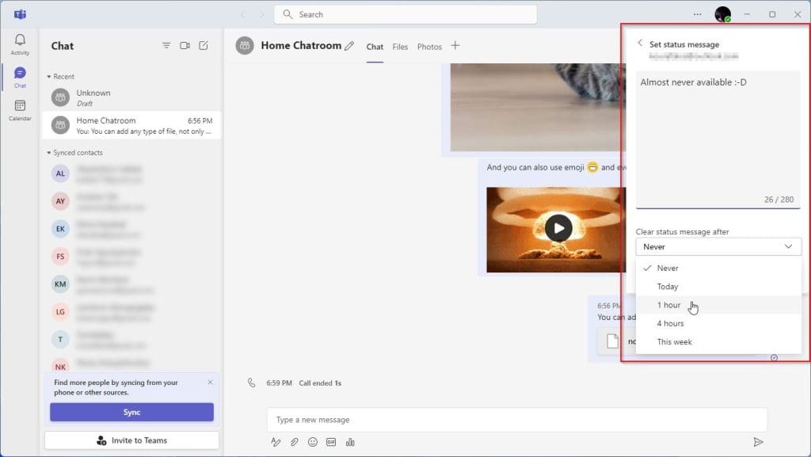Click the Call ended phone icon
811x457 pixels.
(251, 383)
